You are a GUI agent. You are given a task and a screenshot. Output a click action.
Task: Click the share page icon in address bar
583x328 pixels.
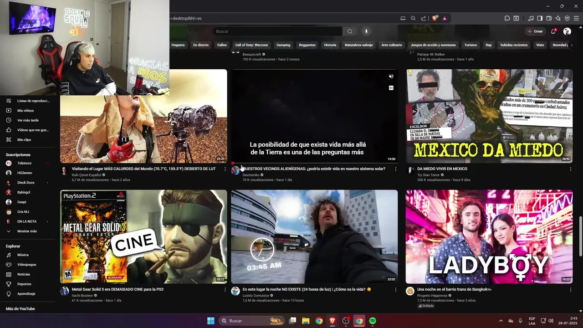(424, 18)
